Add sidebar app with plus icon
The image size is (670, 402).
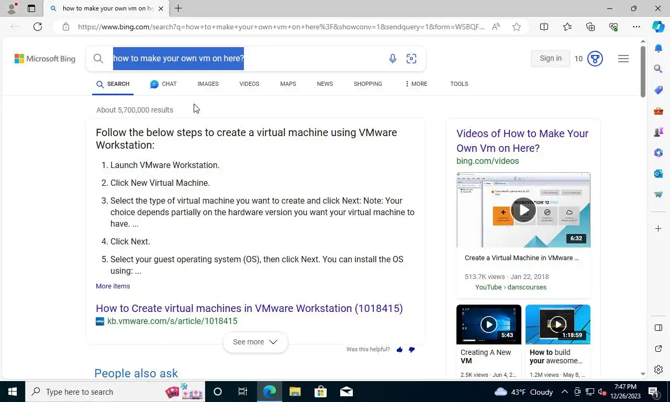click(x=658, y=229)
